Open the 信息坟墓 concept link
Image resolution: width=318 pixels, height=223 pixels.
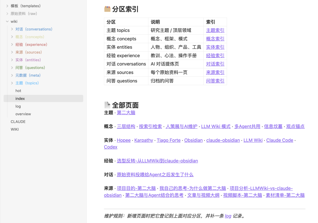(x=273, y=126)
